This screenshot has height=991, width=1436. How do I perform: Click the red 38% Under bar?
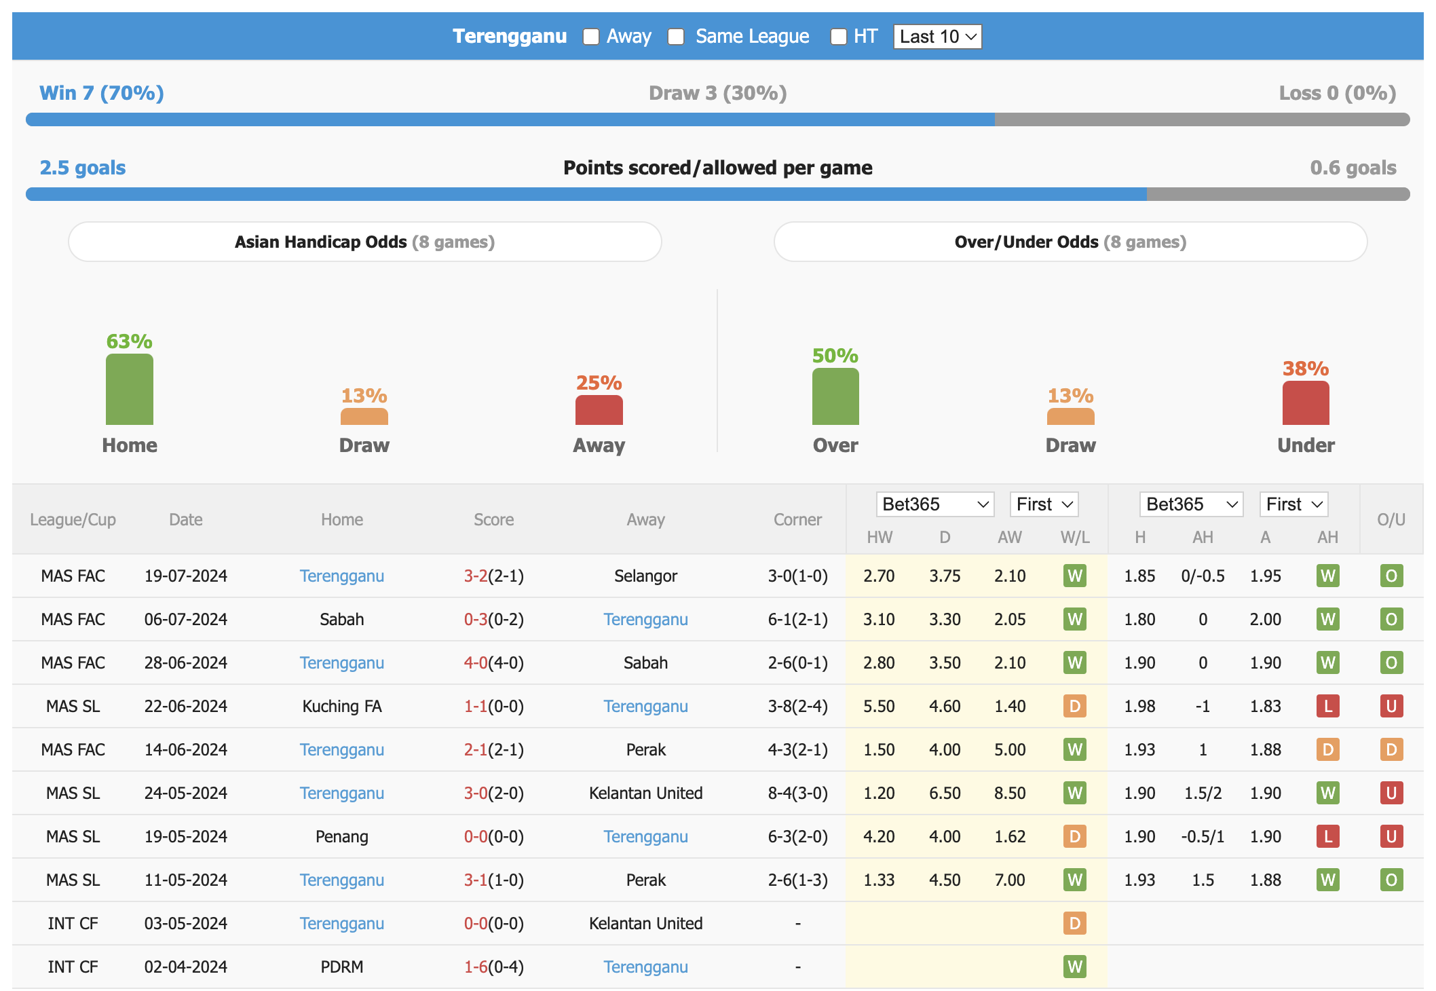click(1306, 403)
